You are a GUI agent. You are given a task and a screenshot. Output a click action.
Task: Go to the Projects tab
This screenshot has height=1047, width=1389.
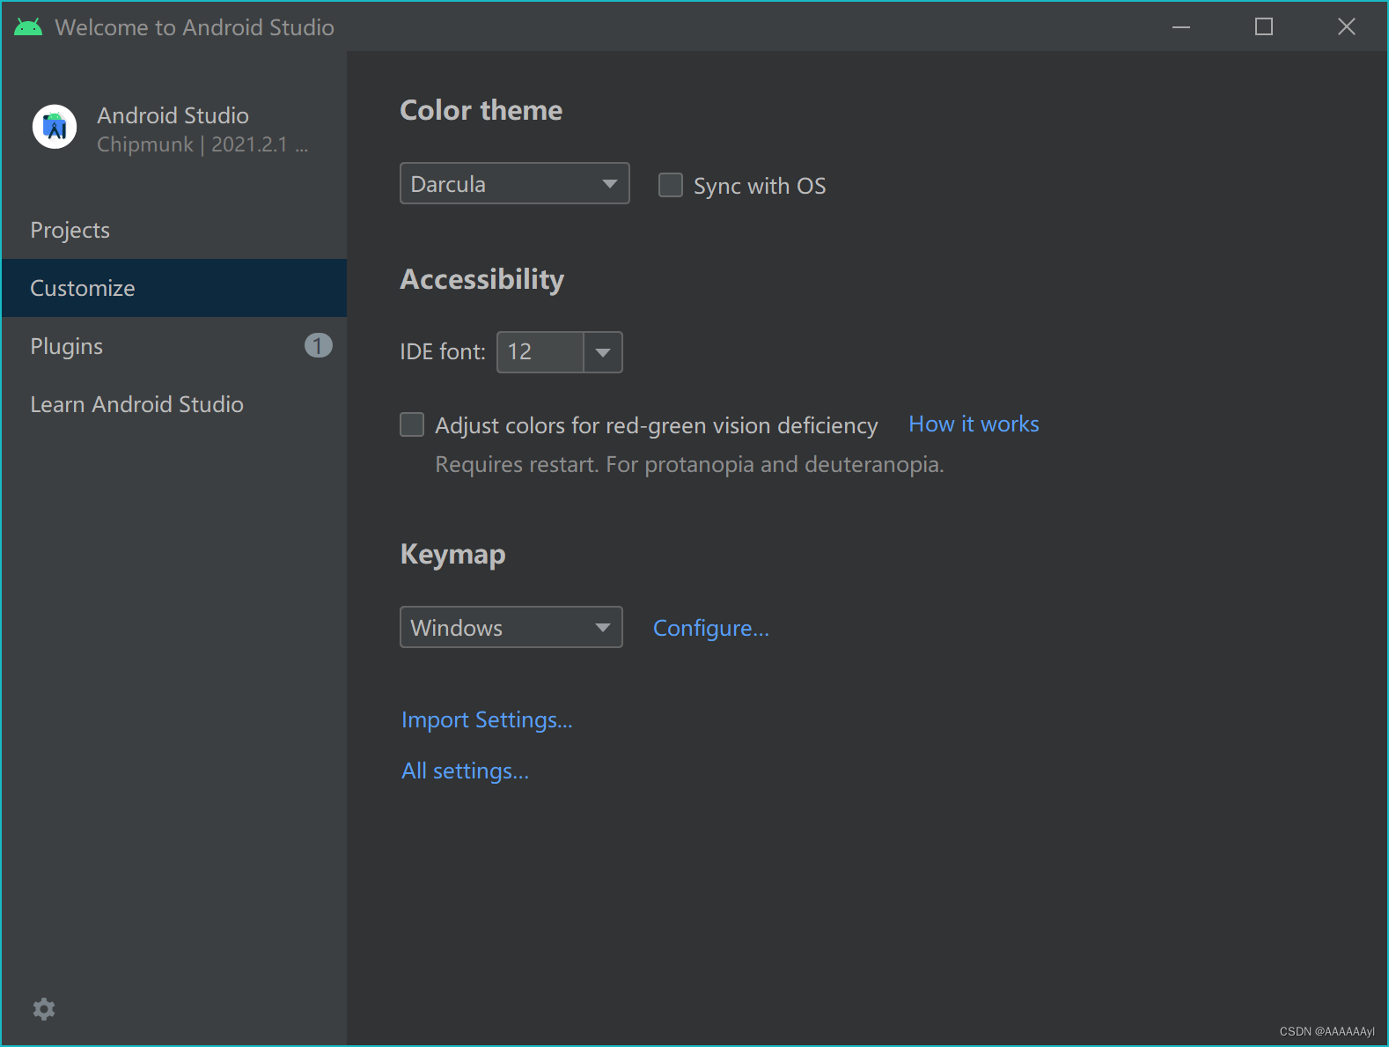tap(174, 230)
